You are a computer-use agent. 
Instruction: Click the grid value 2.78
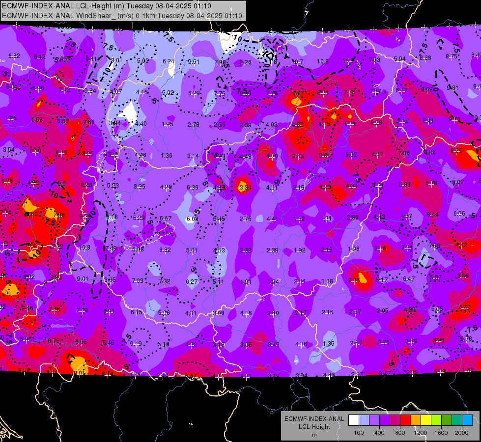pos(193,125)
